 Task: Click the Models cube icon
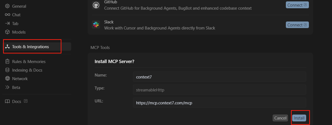coord(7,32)
